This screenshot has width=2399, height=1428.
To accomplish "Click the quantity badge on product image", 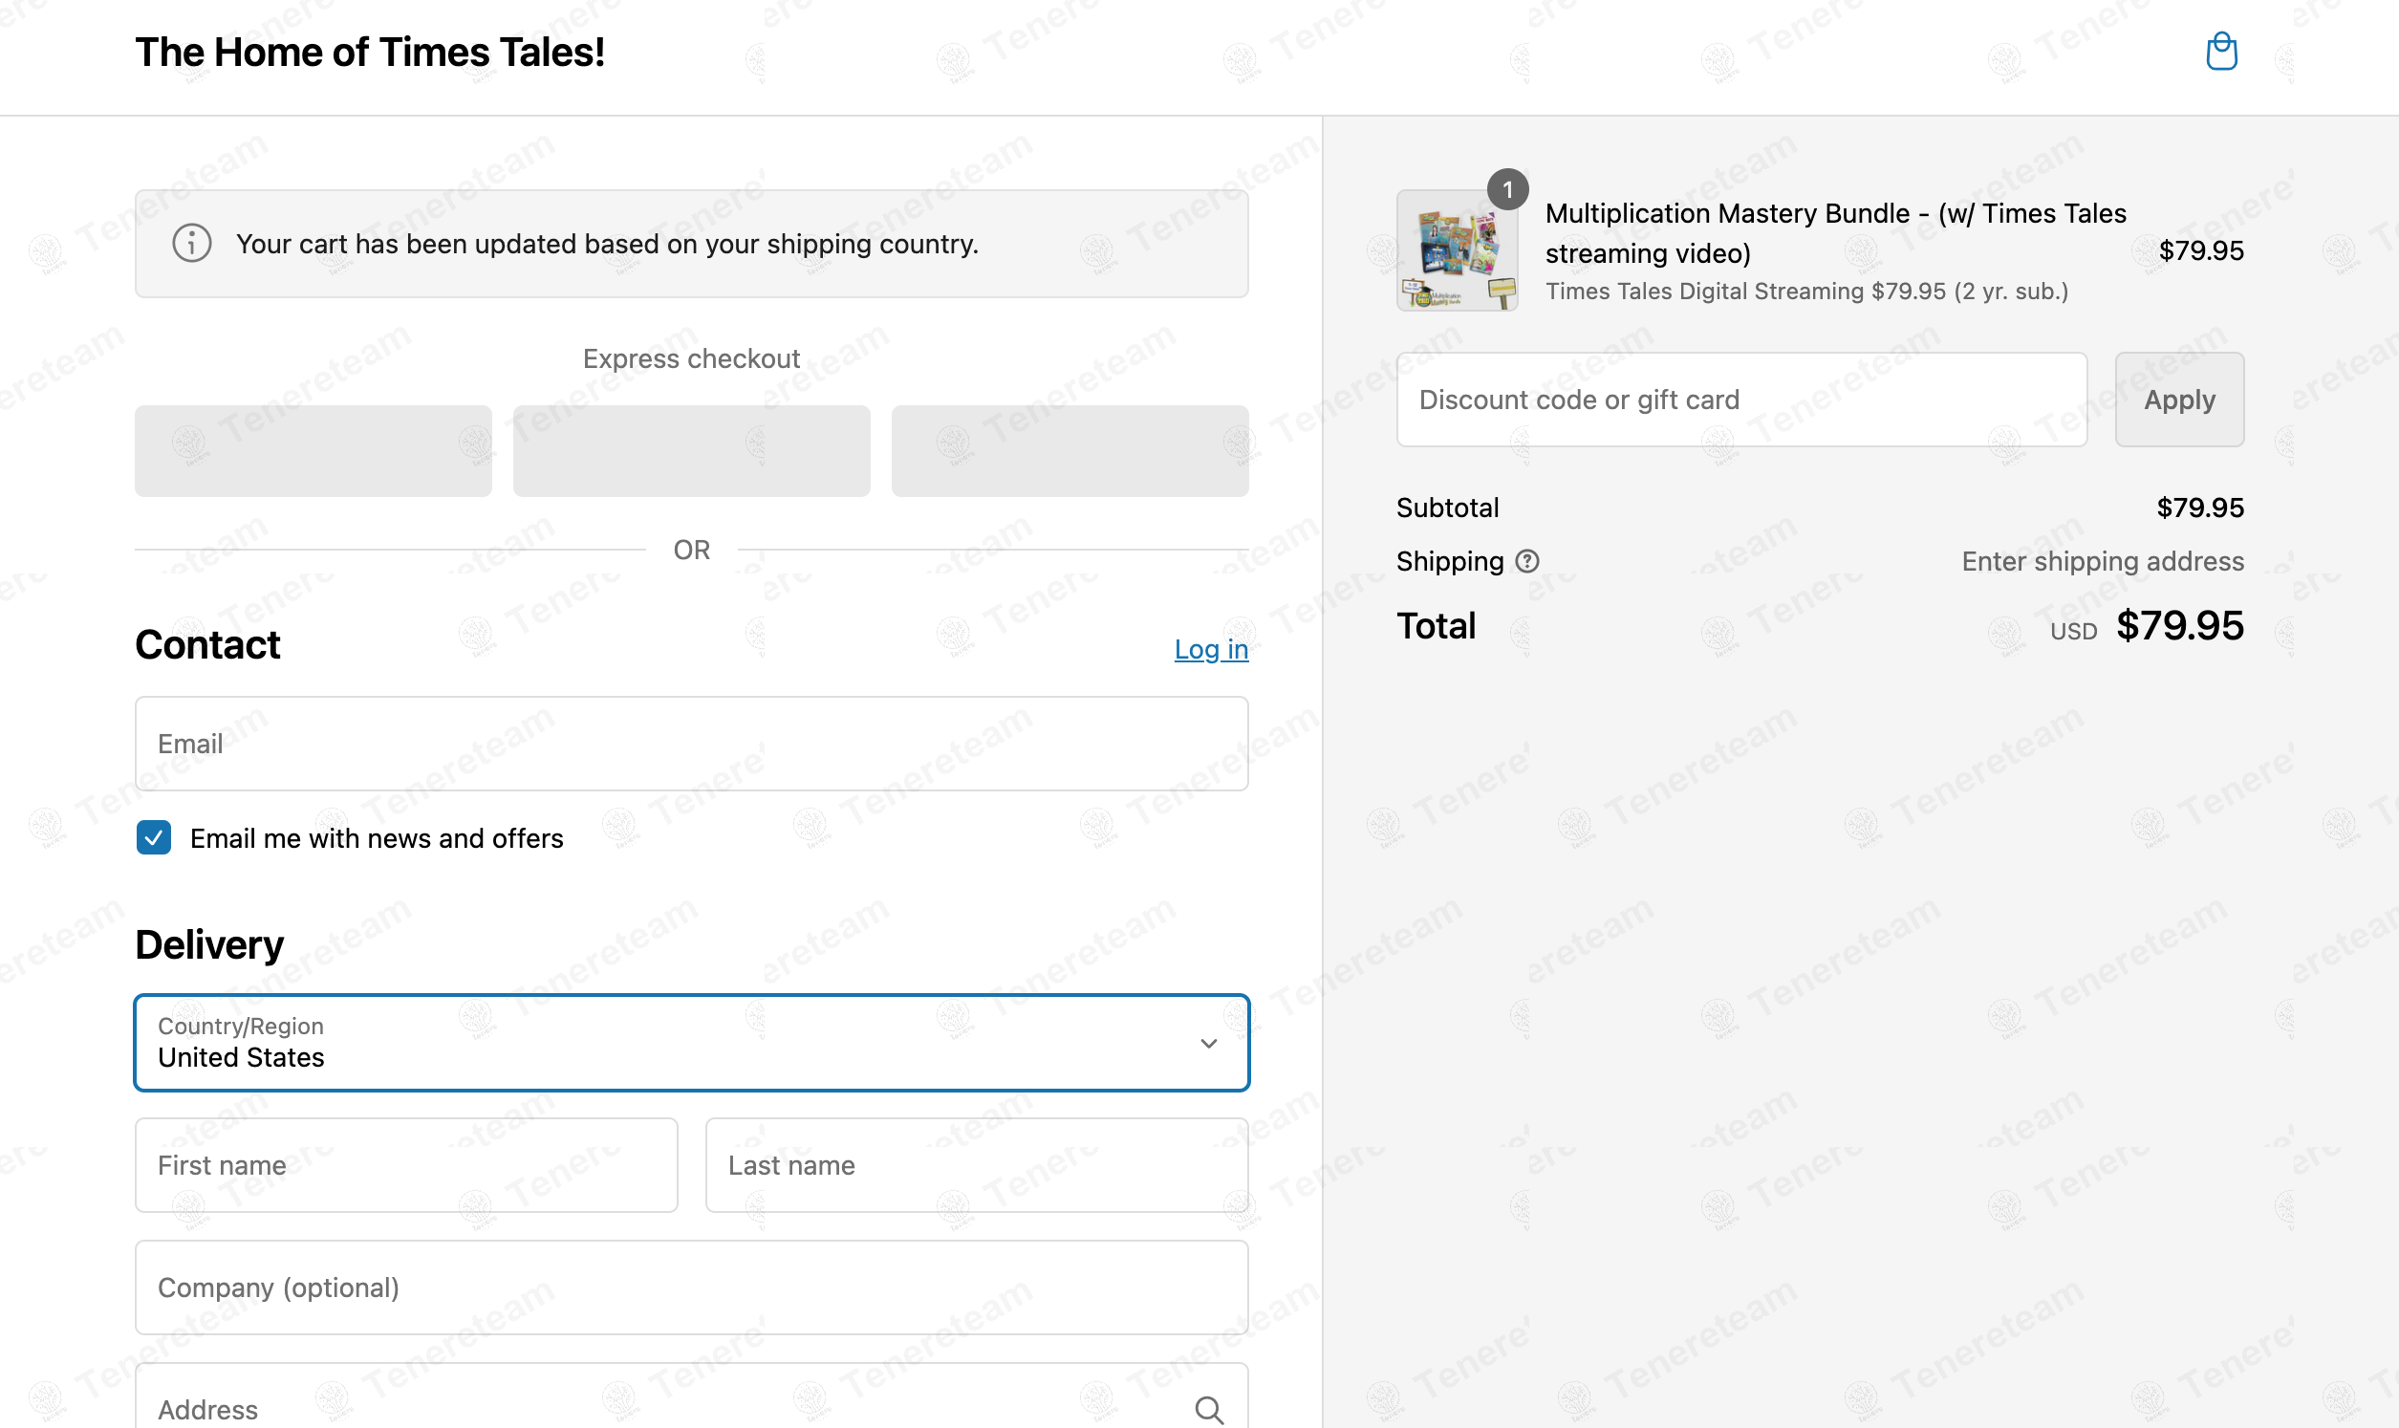I will [x=1507, y=189].
